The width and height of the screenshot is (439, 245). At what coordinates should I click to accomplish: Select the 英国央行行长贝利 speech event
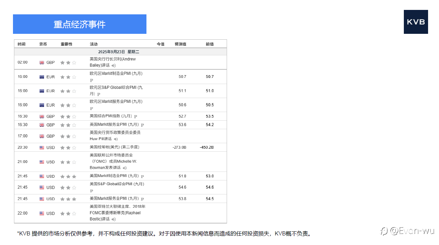pyautogui.click(x=113, y=62)
